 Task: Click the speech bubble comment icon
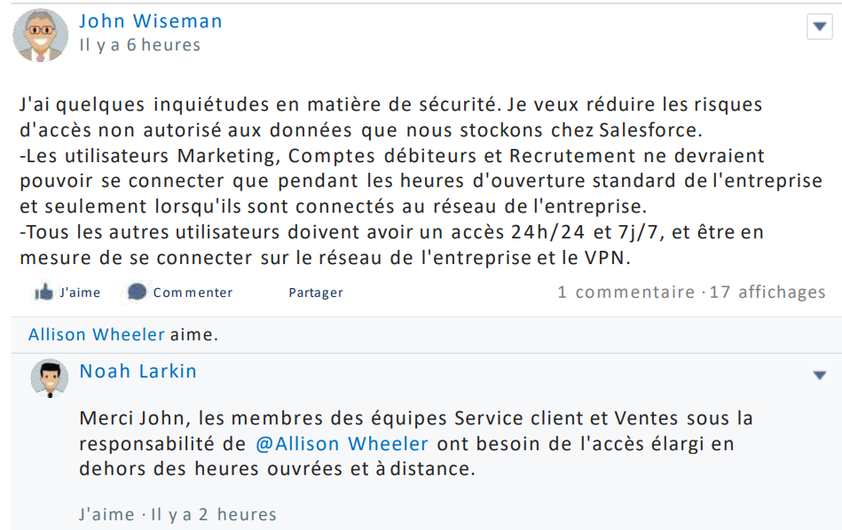click(137, 292)
